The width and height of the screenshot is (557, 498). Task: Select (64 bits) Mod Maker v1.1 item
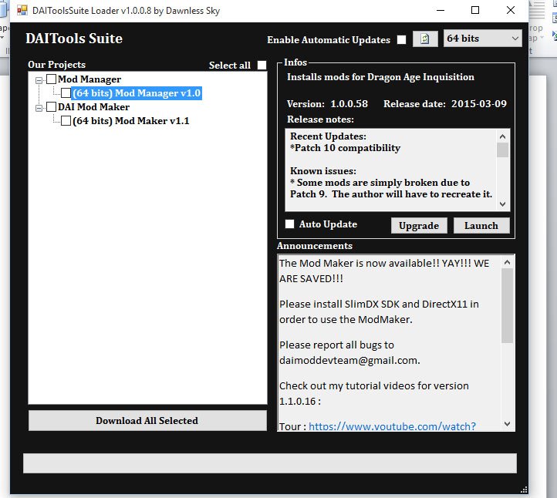(x=130, y=121)
